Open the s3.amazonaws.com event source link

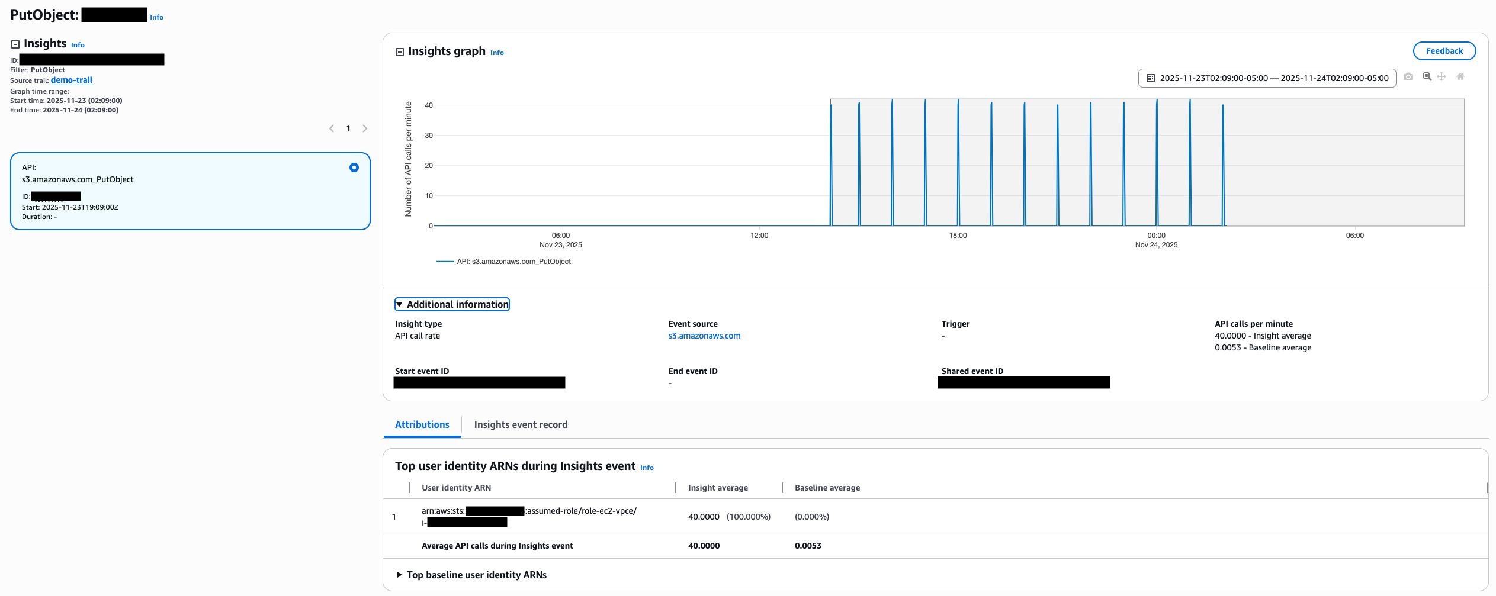tap(704, 336)
